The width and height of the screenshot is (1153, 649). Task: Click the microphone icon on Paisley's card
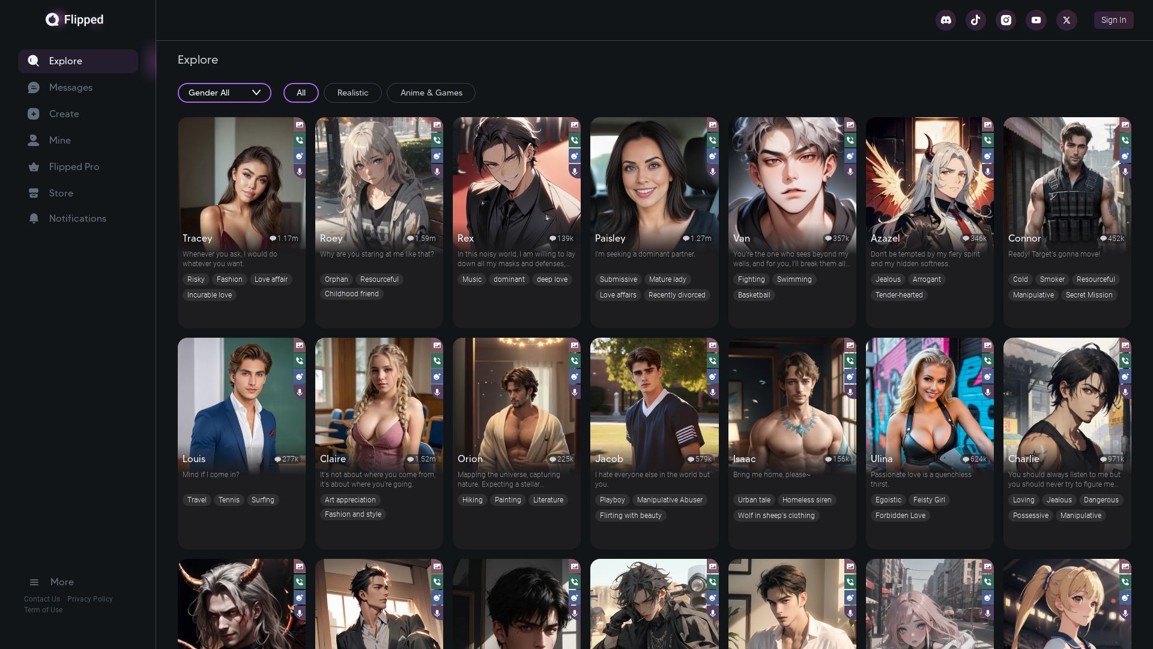[x=713, y=172]
